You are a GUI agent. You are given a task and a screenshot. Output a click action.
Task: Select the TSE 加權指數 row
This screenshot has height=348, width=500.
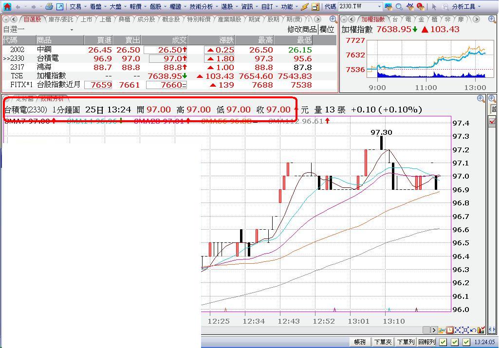pyautogui.click(x=169, y=76)
